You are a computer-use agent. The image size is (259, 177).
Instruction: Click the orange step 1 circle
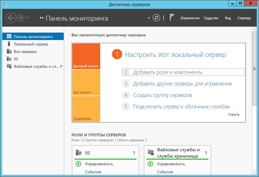[117, 54]
